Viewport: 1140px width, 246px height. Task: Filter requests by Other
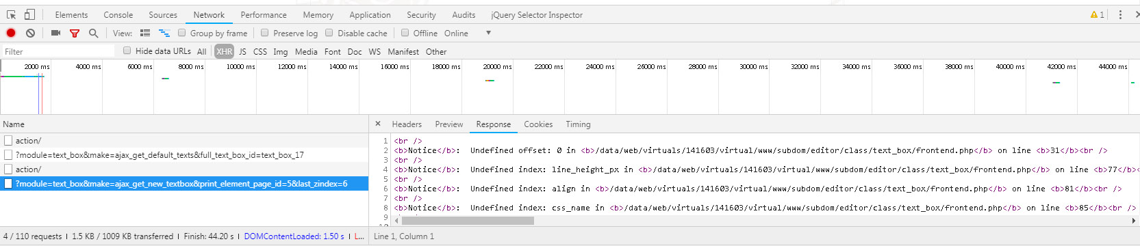436,51
